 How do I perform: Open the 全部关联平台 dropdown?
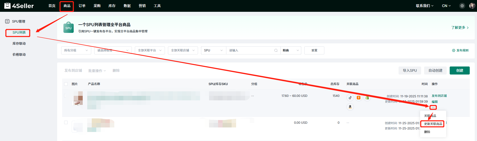(150, 50)
